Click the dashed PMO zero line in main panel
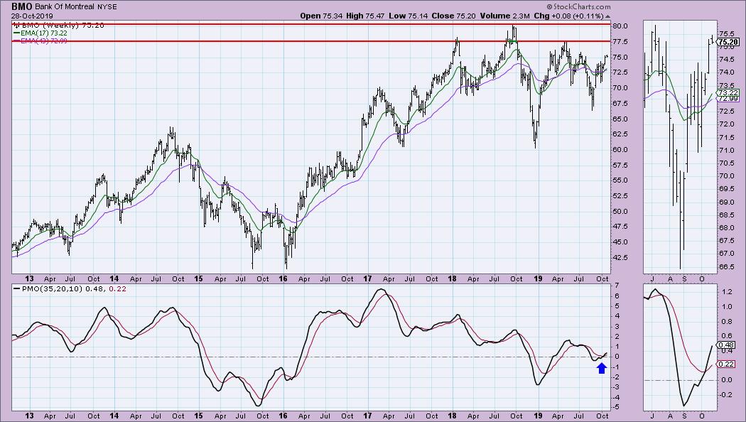Screen dimensions: 746x422 [310, 357]
